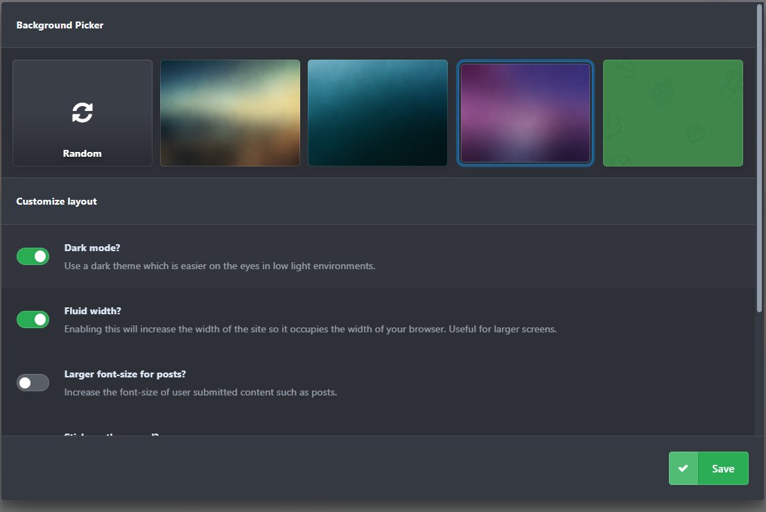Click the Random refresh arrows icon

pos(82,112)
